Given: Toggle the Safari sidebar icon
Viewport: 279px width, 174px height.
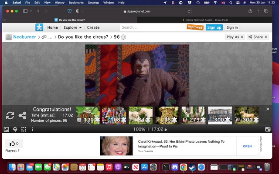Looking at the screenshot, I should pos(25,11).
